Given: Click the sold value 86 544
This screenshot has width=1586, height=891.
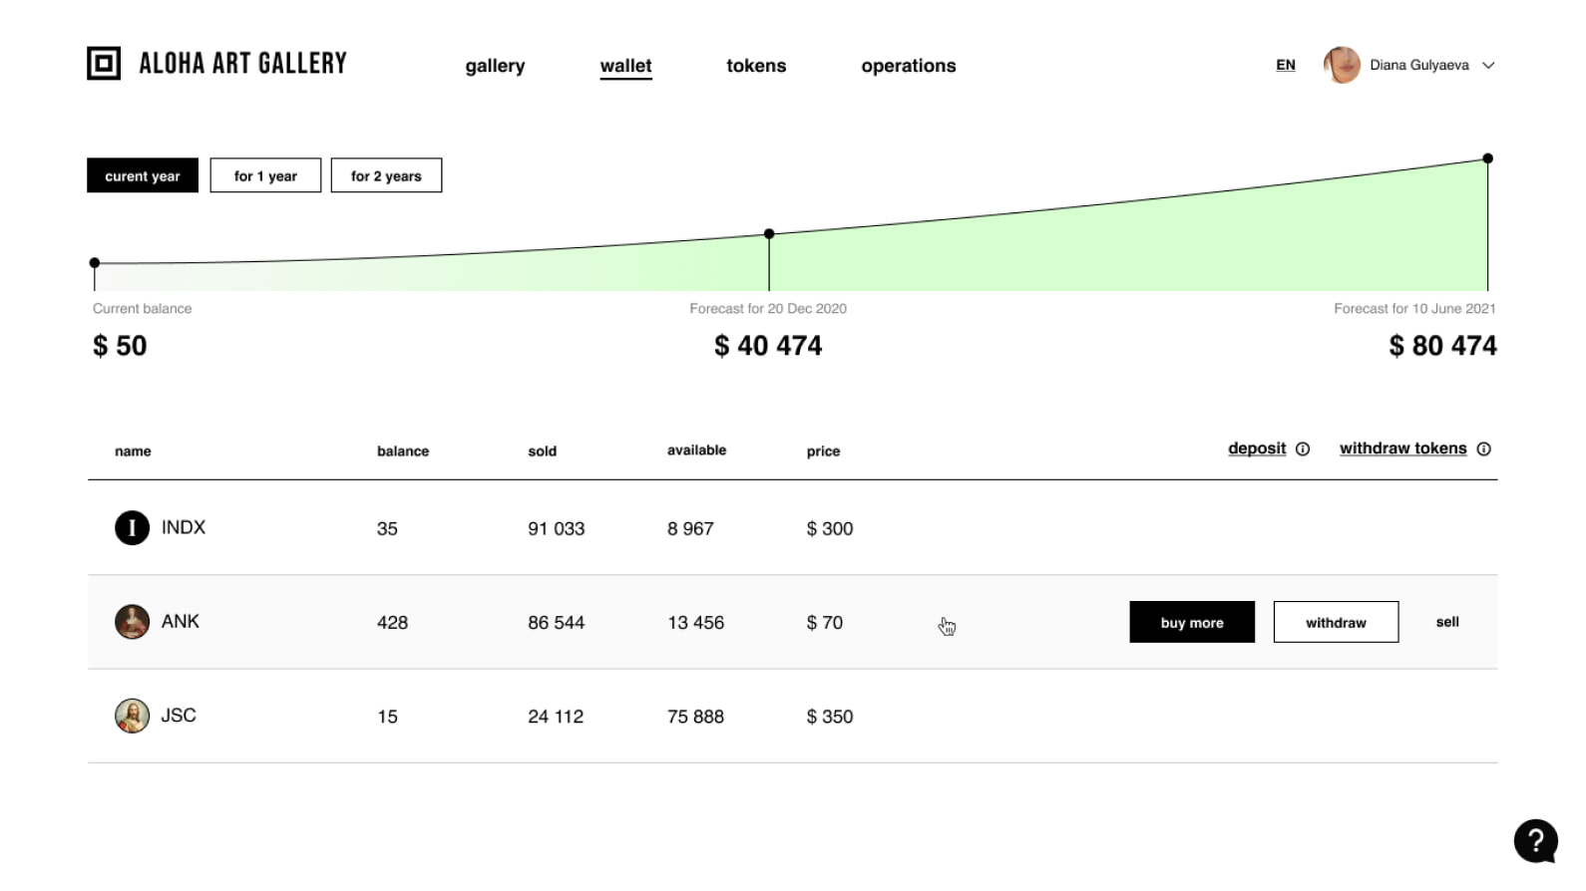Looking at the screenshot, I should click(556, 623).
